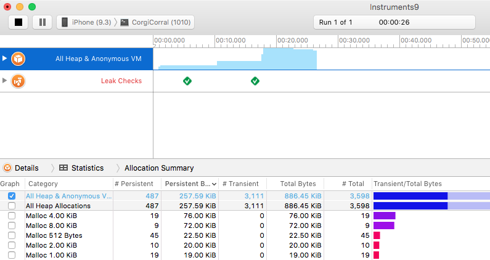Click the 00:30.000 mark on time ruler
Screen dimensions: 490x260
(x=354, y=40)
